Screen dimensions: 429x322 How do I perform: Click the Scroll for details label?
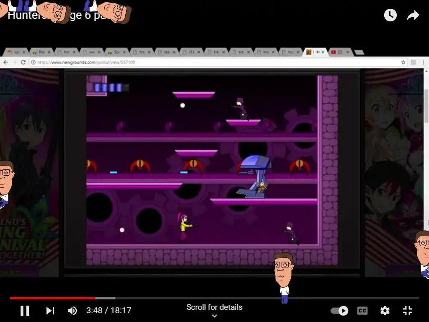click(214, 307)
